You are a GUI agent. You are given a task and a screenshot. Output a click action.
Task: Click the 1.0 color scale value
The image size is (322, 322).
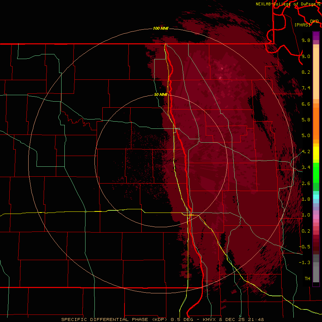coord(306,215)
